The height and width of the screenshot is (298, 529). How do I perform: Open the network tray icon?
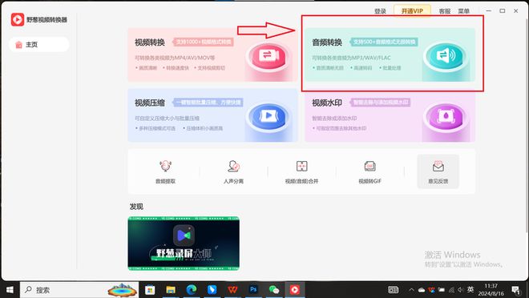point(451,290)
